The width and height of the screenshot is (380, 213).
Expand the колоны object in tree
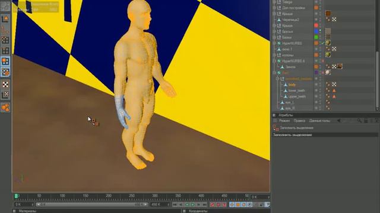click(x=274, y=55)
